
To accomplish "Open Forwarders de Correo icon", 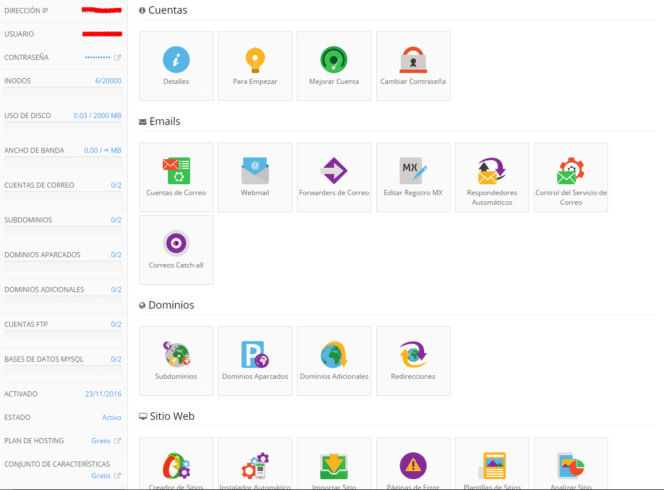I will click(x=334, y=171).
